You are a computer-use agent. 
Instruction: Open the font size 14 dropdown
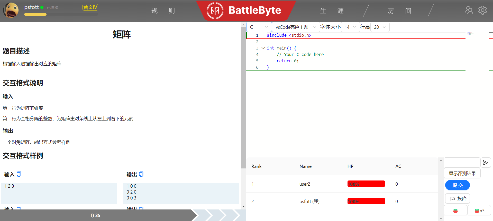350,27
